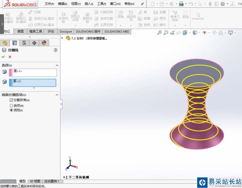This screenshot has width=242, height=188.
Task: Open the 帮助 menu
Action: [x=129, y=4]
